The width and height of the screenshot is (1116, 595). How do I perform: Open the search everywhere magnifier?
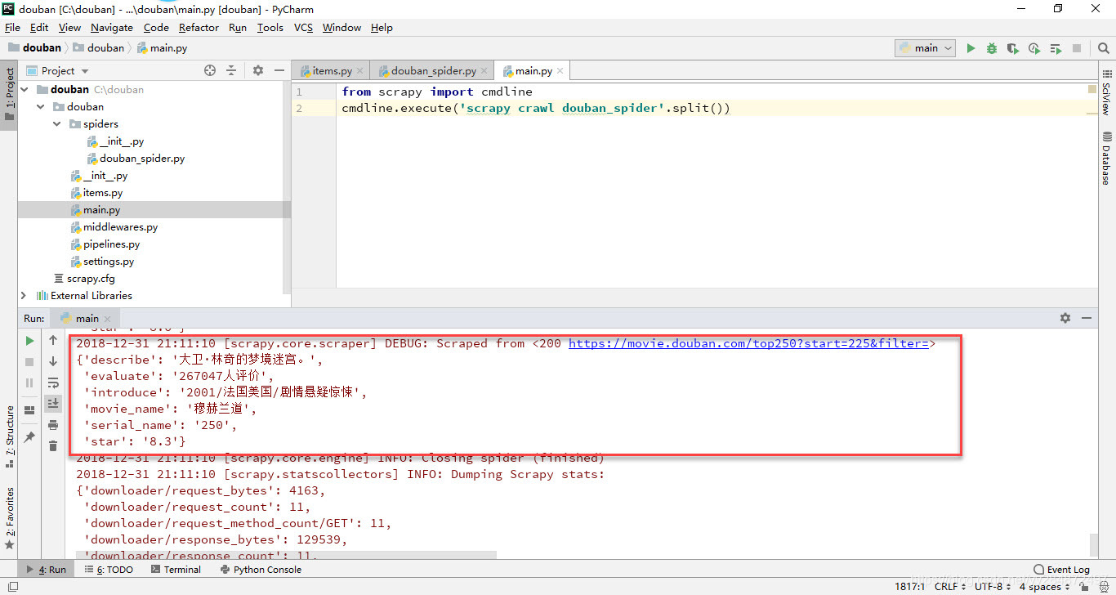coord(1103,48)
